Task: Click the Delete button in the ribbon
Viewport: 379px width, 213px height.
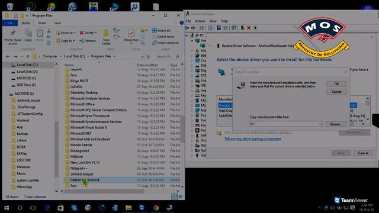Action: coord(88,33)
